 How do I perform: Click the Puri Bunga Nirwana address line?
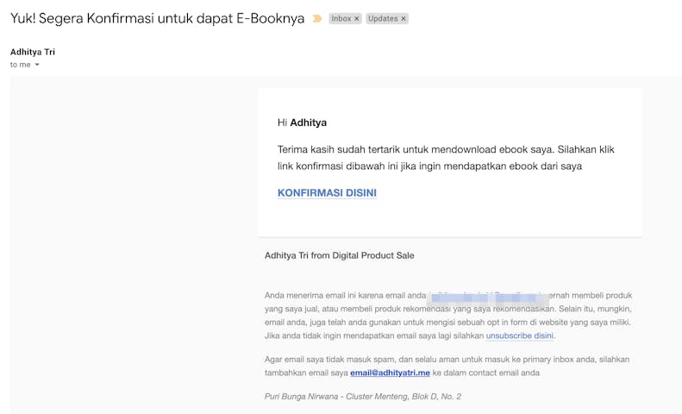pos(362,396)
